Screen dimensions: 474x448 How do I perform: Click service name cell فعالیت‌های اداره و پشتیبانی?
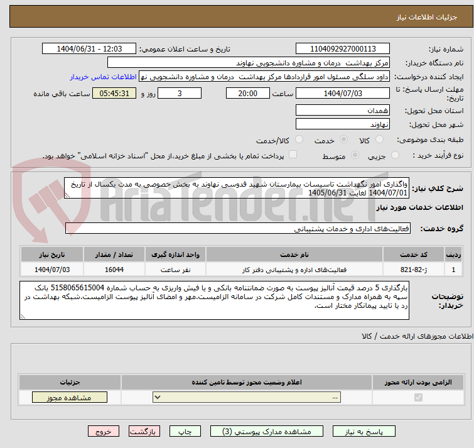pos(294,269)
